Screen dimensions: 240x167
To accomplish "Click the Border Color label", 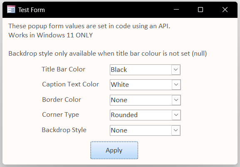I will click(62, 100).
